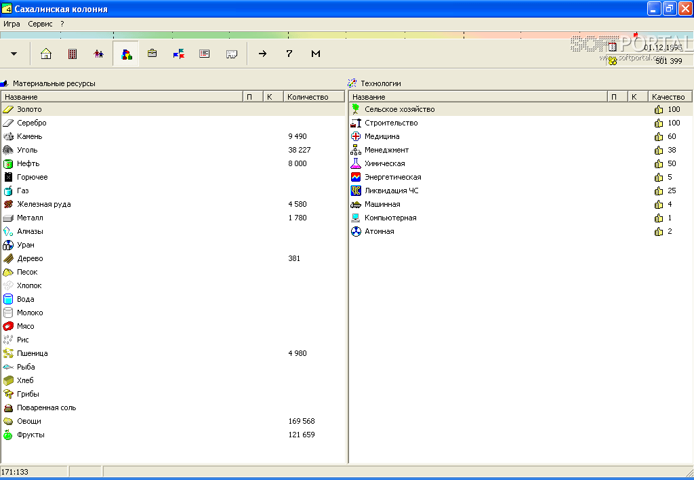Click the red building icon

tap(73, 54)
